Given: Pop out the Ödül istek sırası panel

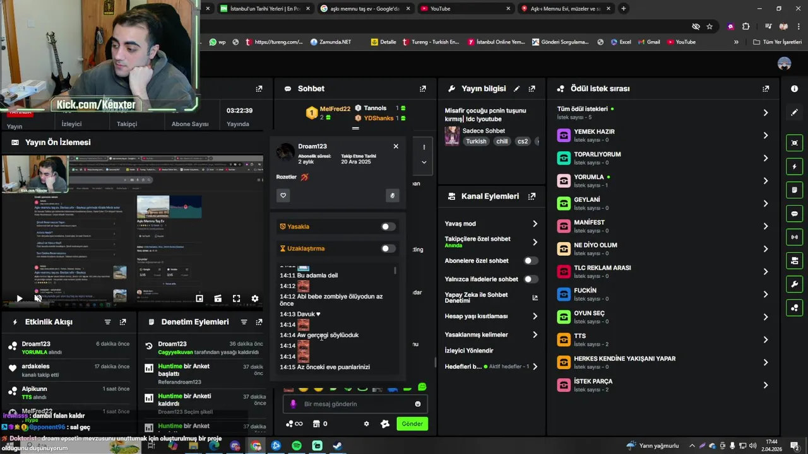Looking at the screenshot, I should click(766, 89).
